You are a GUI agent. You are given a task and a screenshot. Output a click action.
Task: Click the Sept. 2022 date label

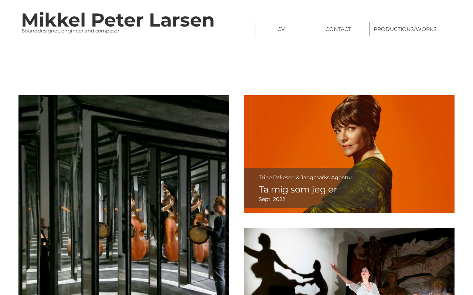tap(272, 199)
